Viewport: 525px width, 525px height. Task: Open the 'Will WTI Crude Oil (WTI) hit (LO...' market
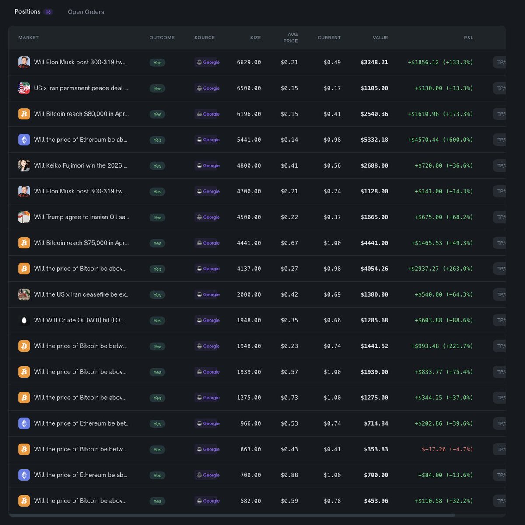coord(79,320)
